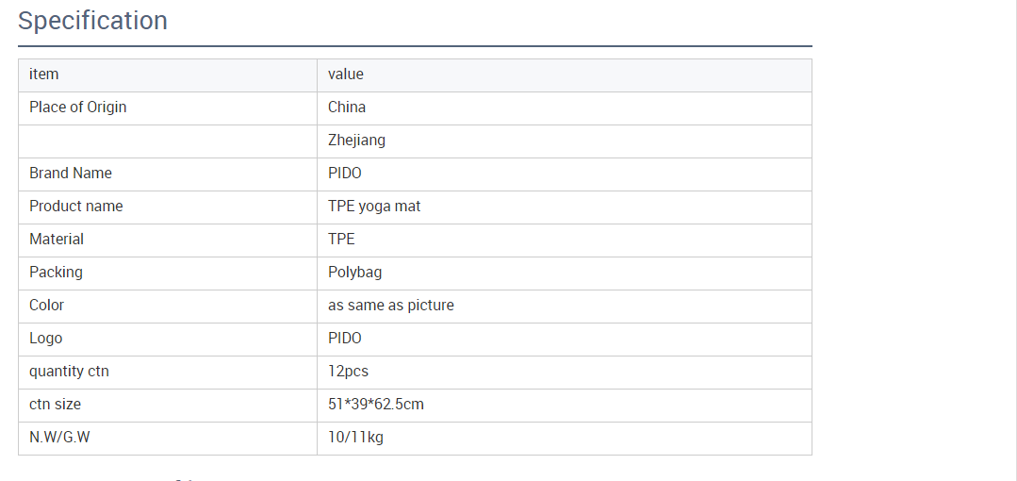Click the Zhejiang value cell
Screen dimensions: 1017x481
[356, 141]
